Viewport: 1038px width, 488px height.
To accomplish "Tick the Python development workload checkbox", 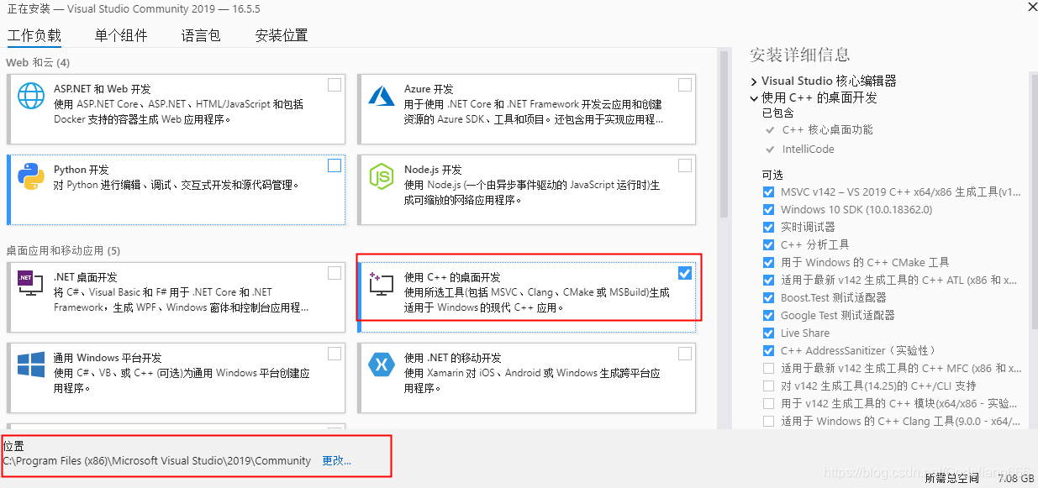I will tap(335, 165).
